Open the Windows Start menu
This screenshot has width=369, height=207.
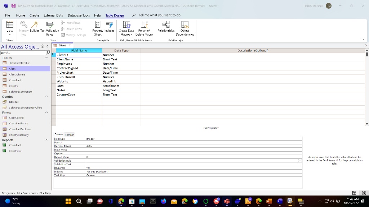coord(68,201)
